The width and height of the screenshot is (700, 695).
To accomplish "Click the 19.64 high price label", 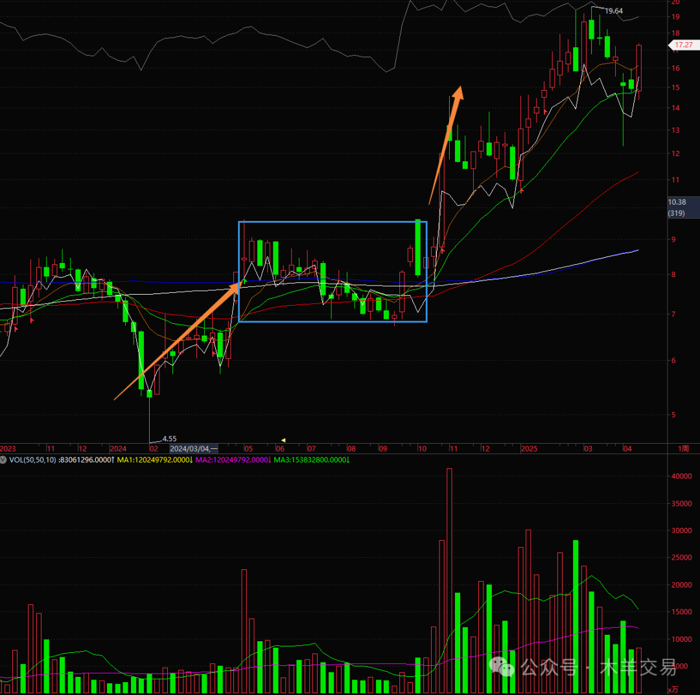I will [614, 11].
